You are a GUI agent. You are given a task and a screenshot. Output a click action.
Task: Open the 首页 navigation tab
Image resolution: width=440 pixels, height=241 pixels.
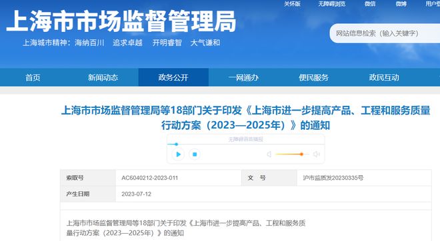pos(33,77)
